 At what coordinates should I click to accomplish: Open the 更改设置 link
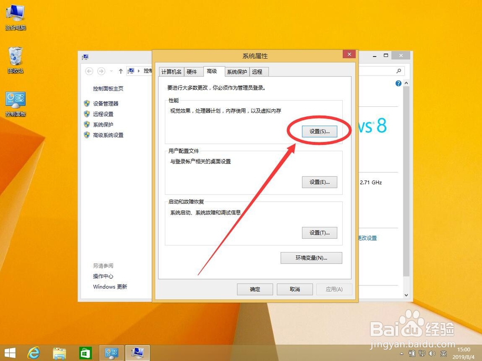tap(368, 238)
